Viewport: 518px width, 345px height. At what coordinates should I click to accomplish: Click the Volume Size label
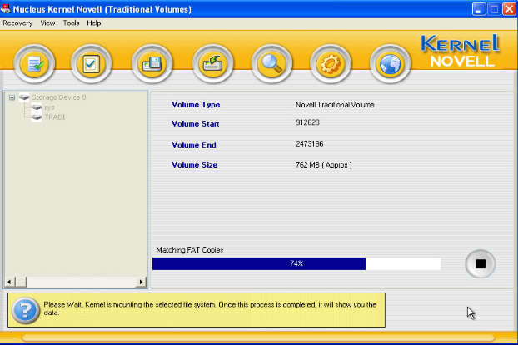195,164
